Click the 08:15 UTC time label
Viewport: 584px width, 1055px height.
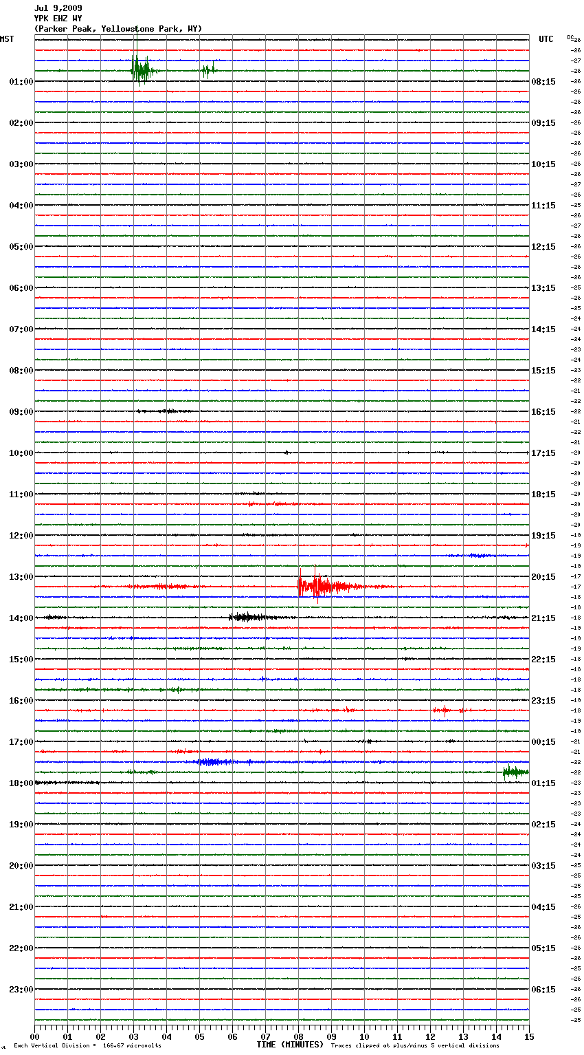coord(543,82)
